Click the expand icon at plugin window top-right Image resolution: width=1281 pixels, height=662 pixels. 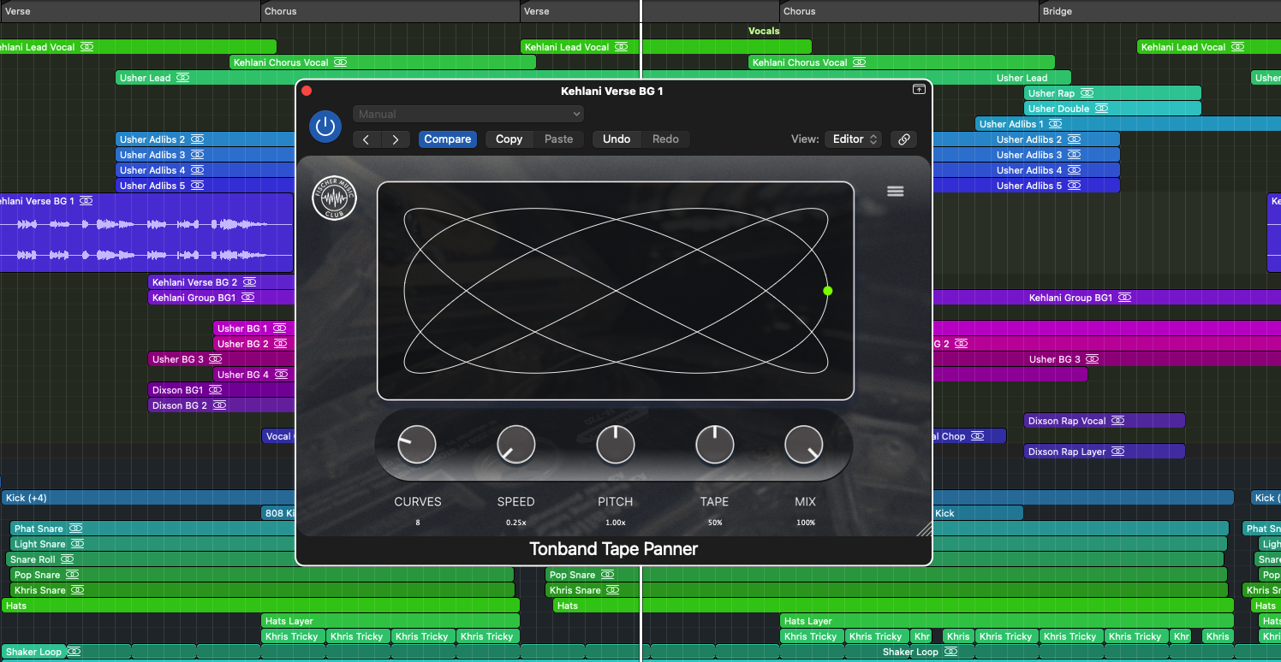919,89
